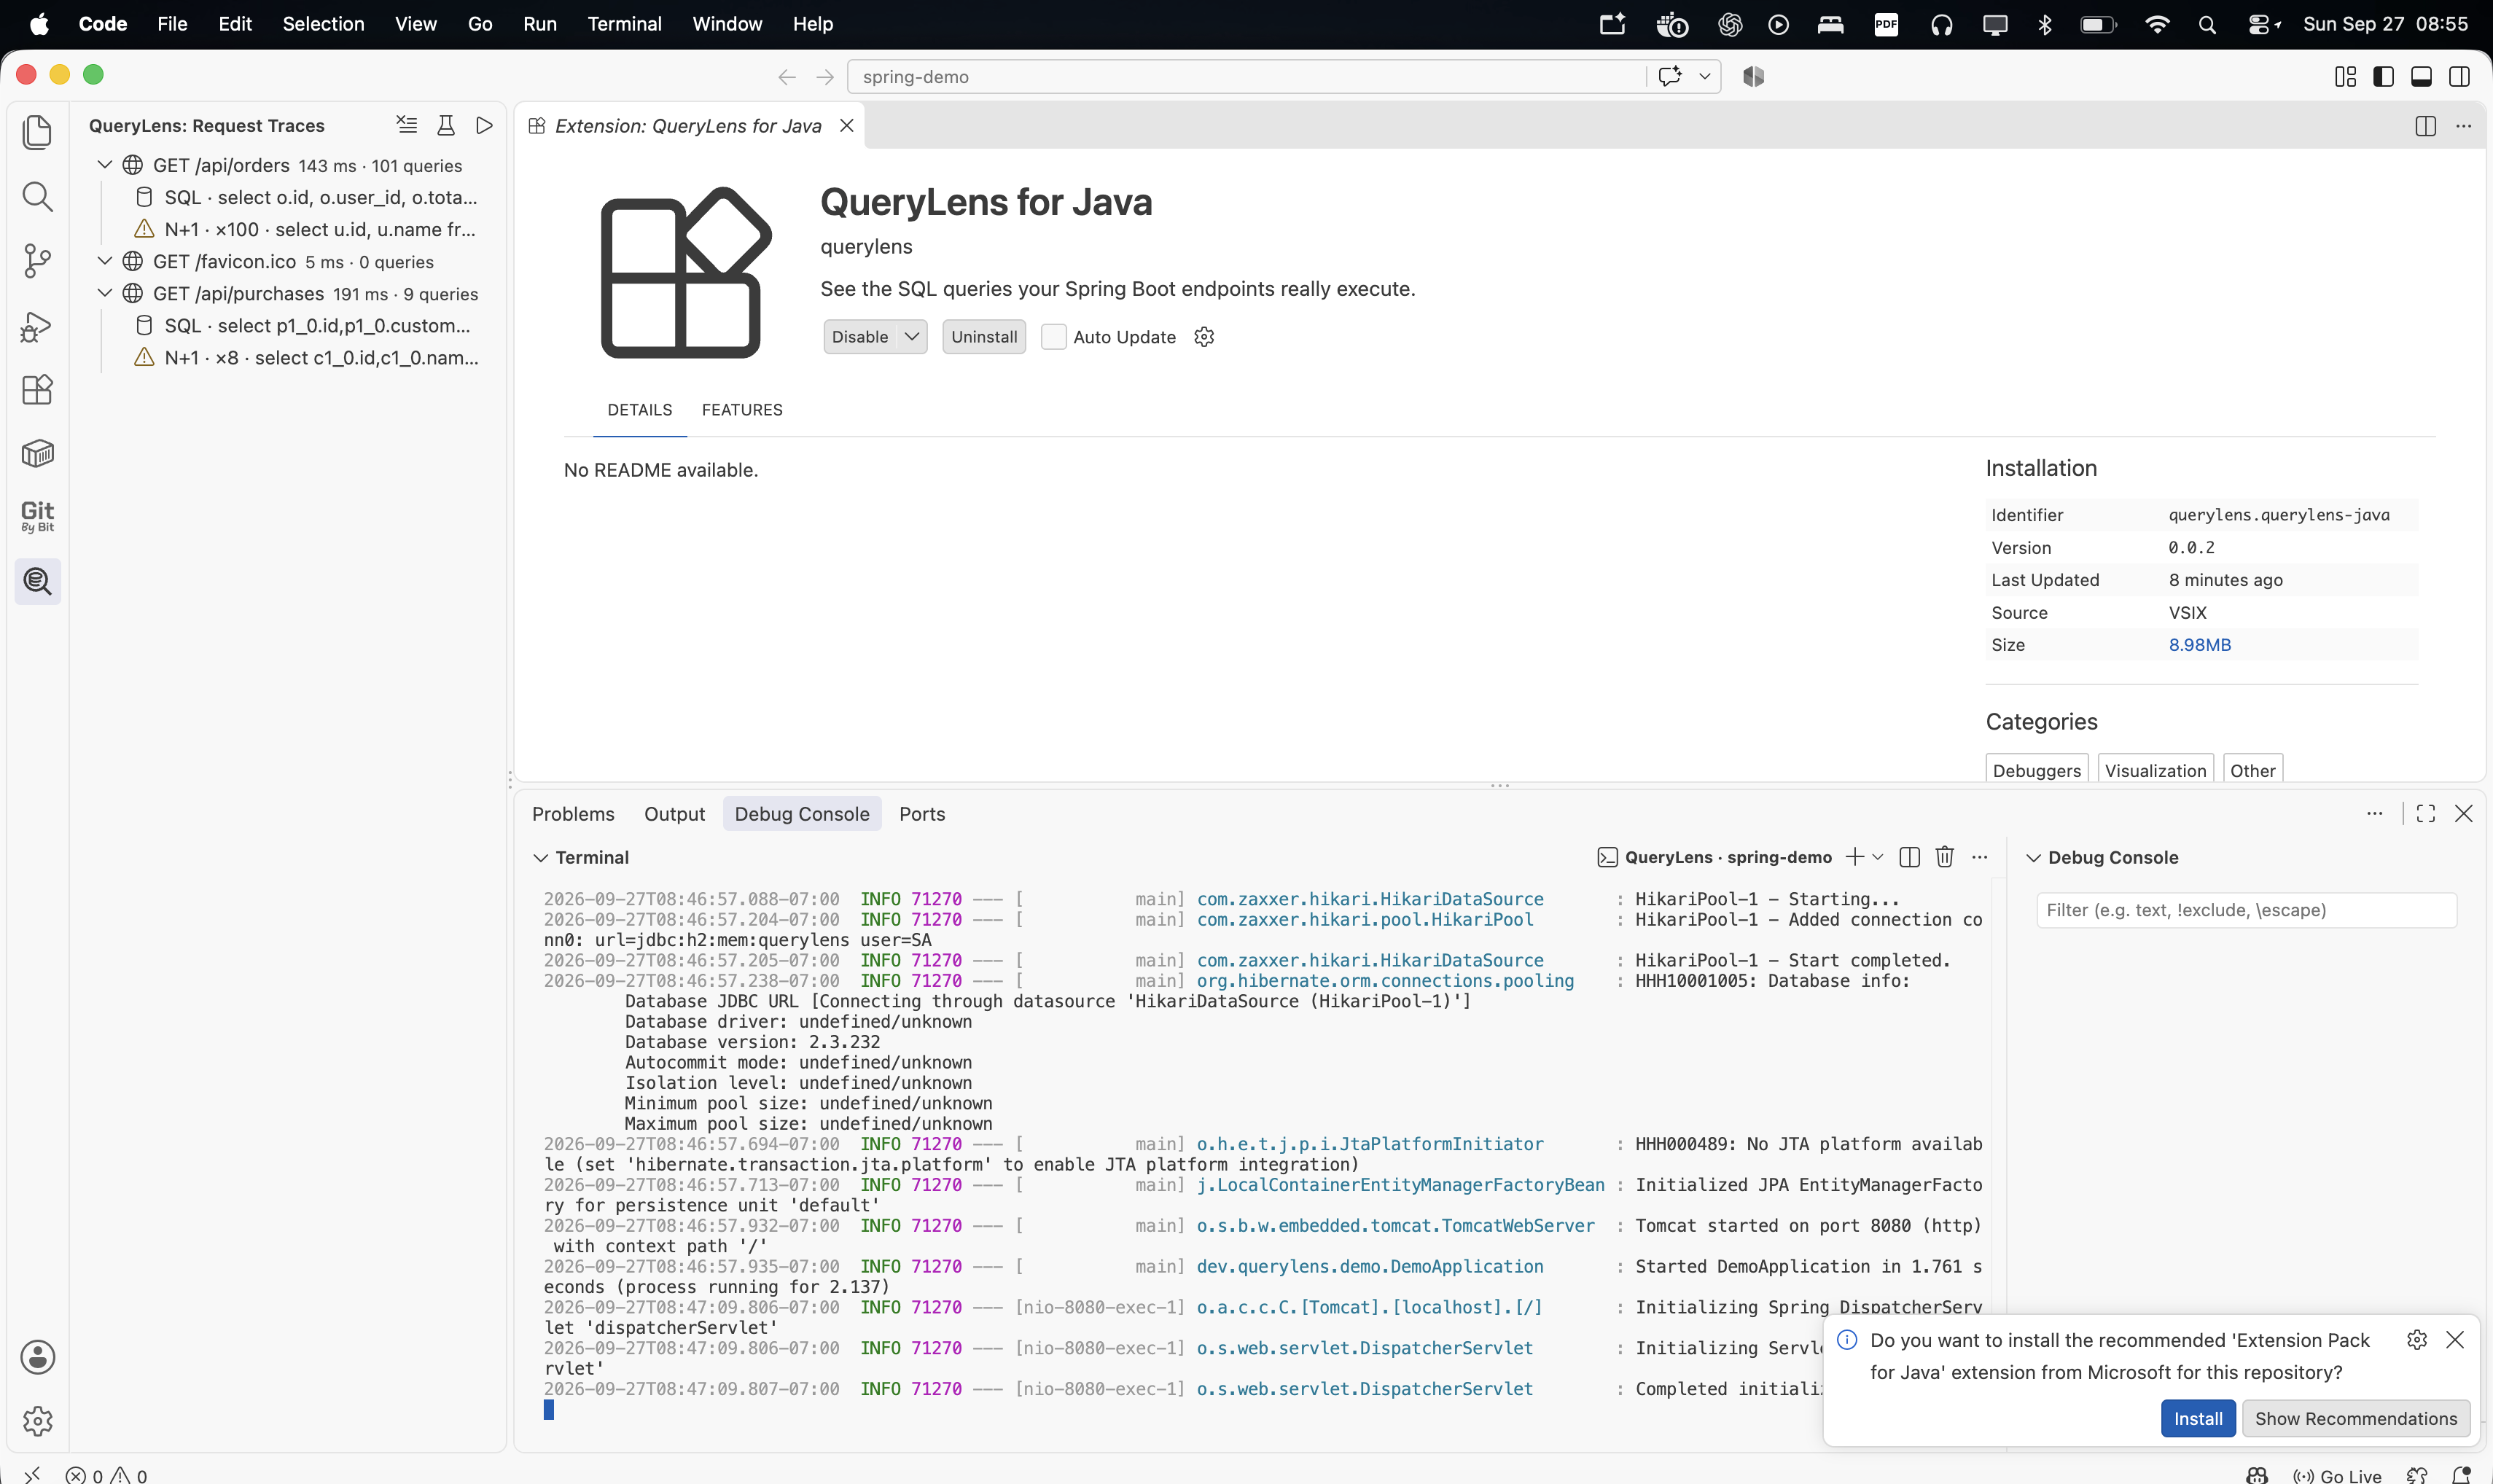The image size is (2493, 1484).
Task: Click the Debuggers category link
Action: [x=2036, y=770]
